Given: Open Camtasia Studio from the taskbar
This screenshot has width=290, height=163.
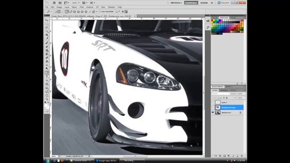Looking at the screenshot, I should [82, 161].
